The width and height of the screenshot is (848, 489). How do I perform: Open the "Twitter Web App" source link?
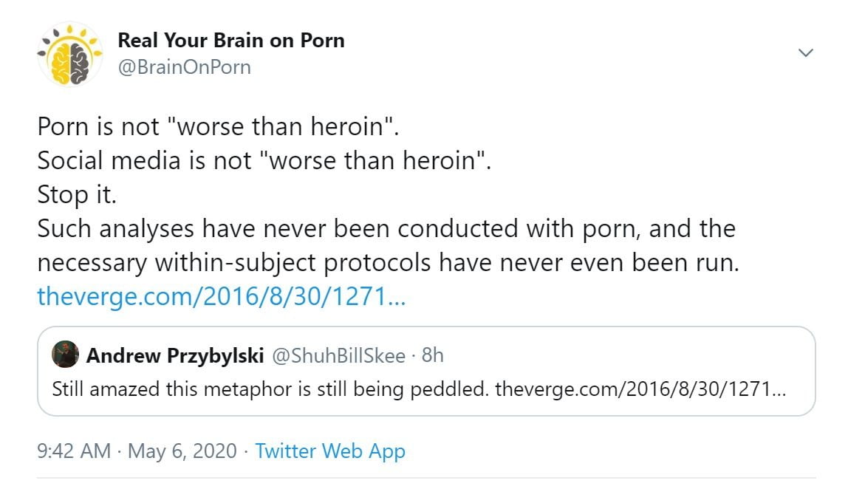[330, 451]
